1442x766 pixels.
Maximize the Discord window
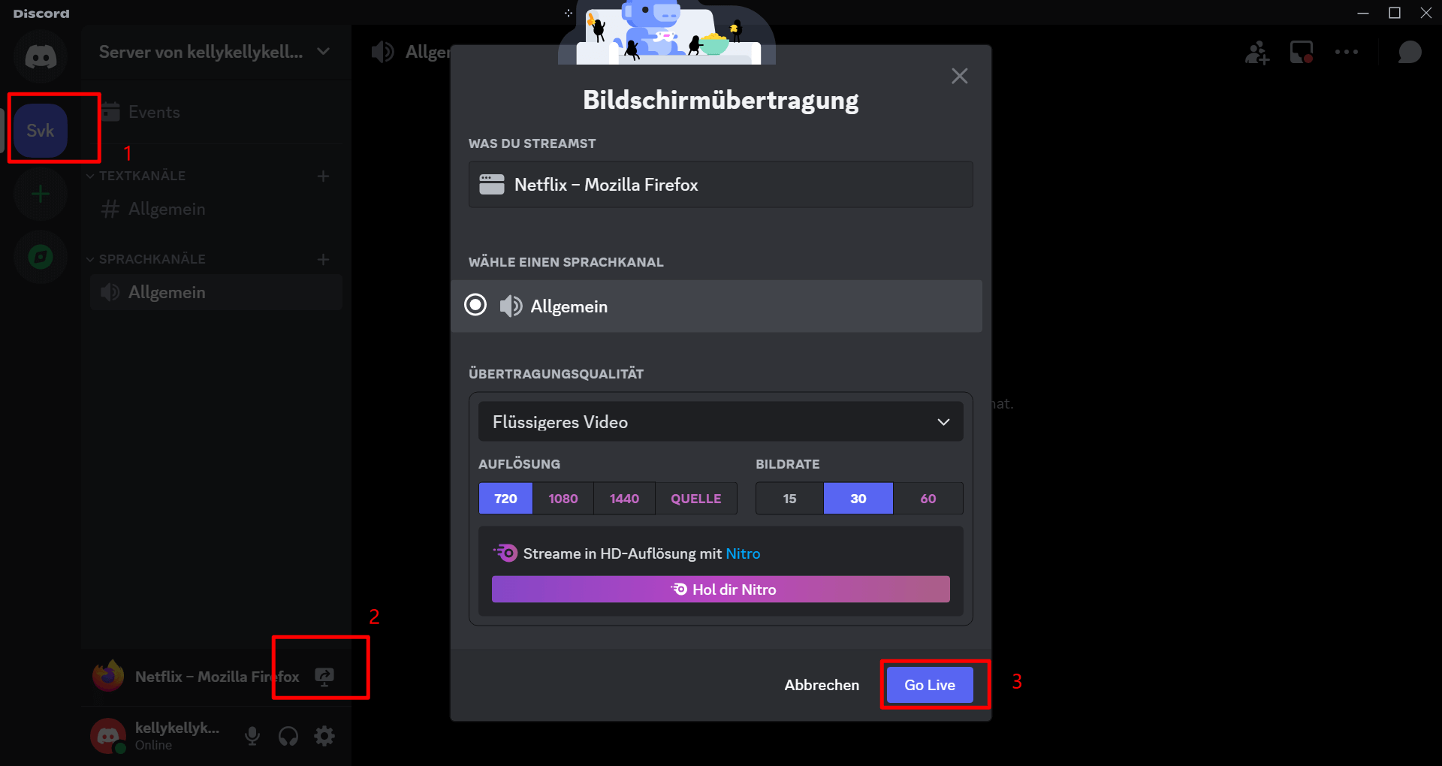(x=1395, y=13)
